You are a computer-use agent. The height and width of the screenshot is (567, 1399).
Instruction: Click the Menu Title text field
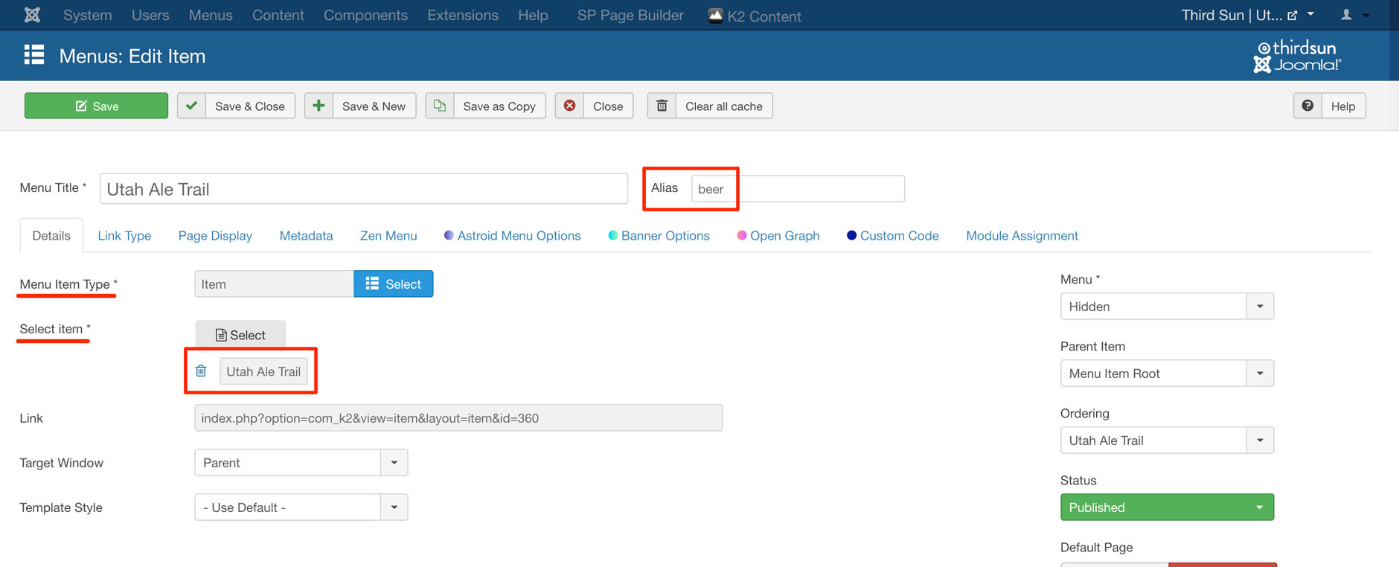tap(363, 189)
